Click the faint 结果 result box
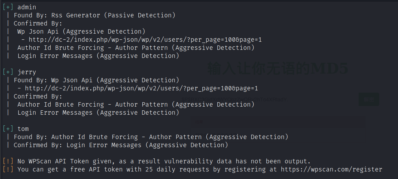Image resolution: width=398 pixels, height=179 pixels. [278, 122]
